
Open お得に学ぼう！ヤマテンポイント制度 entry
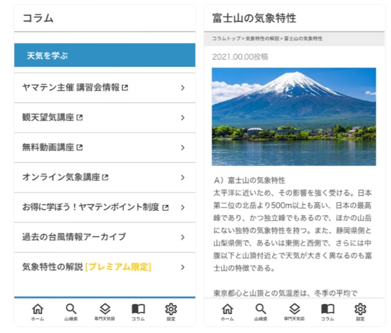coord(105,208)
